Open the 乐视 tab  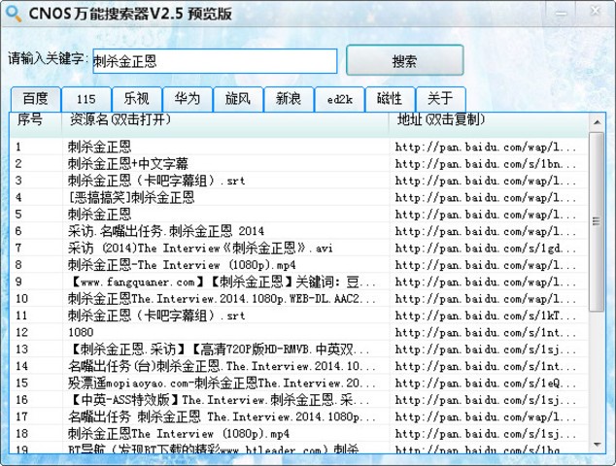136,99
